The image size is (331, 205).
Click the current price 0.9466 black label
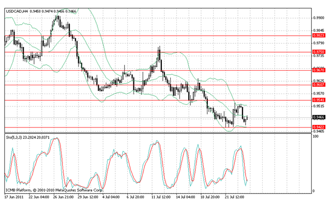click(x=319, y=117)
